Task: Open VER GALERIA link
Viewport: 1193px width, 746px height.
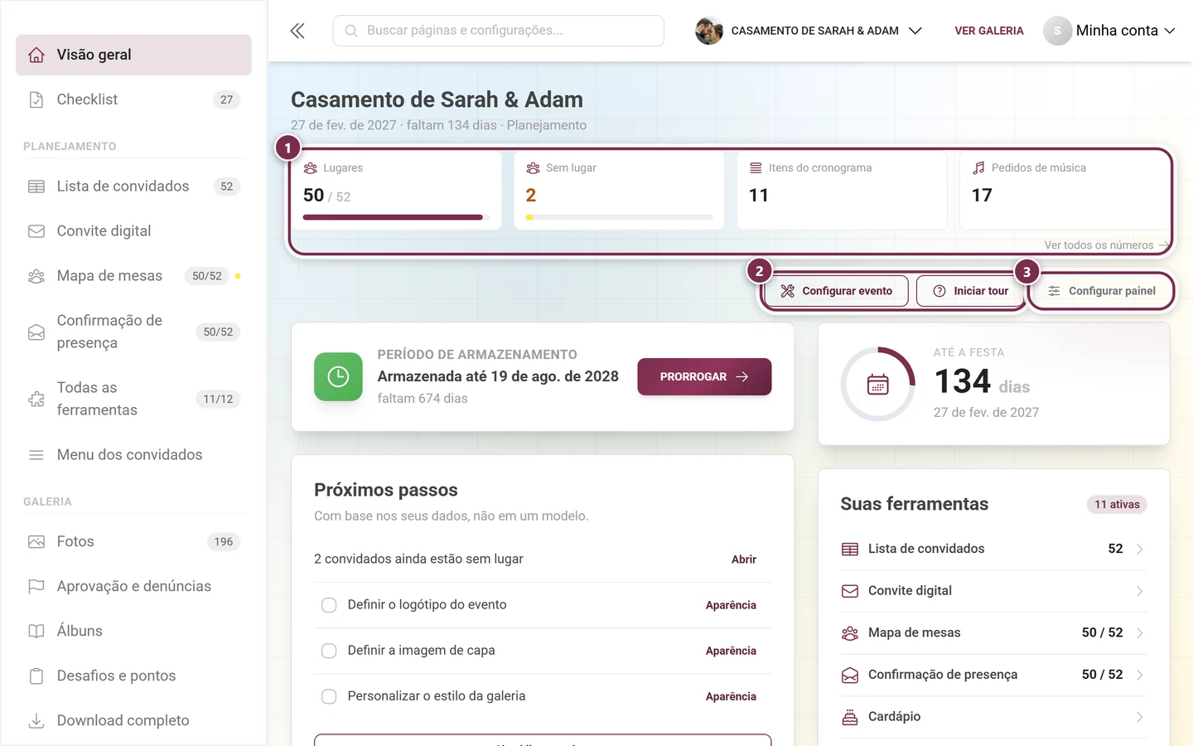Action: (989, 31)
